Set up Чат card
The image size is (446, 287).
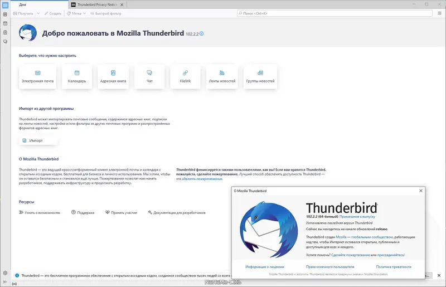(149, 77)
